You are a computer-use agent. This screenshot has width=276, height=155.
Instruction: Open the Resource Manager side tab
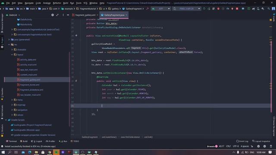tap(2, 23)
